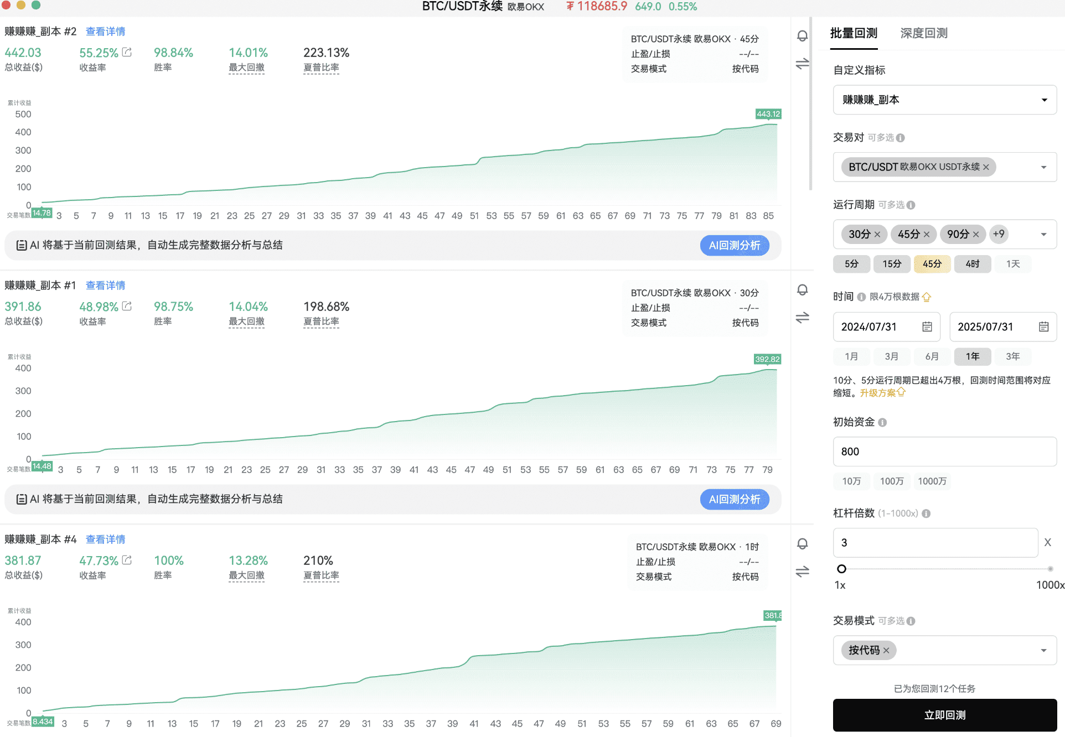
Task: Toggle the 15分 quick period chip
Action: [x=892, y=264]
